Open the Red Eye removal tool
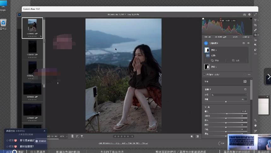The height and width of the screenshot is (153, 271). pyautogui.click(x=255, y=40)
